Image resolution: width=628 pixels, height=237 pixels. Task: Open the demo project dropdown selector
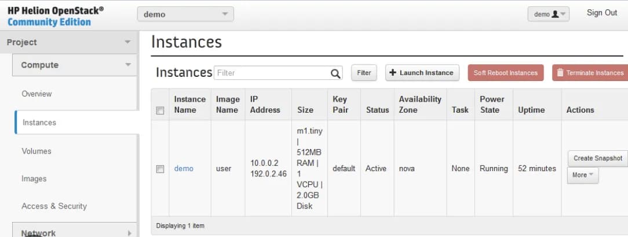click(x=185, y=14)
